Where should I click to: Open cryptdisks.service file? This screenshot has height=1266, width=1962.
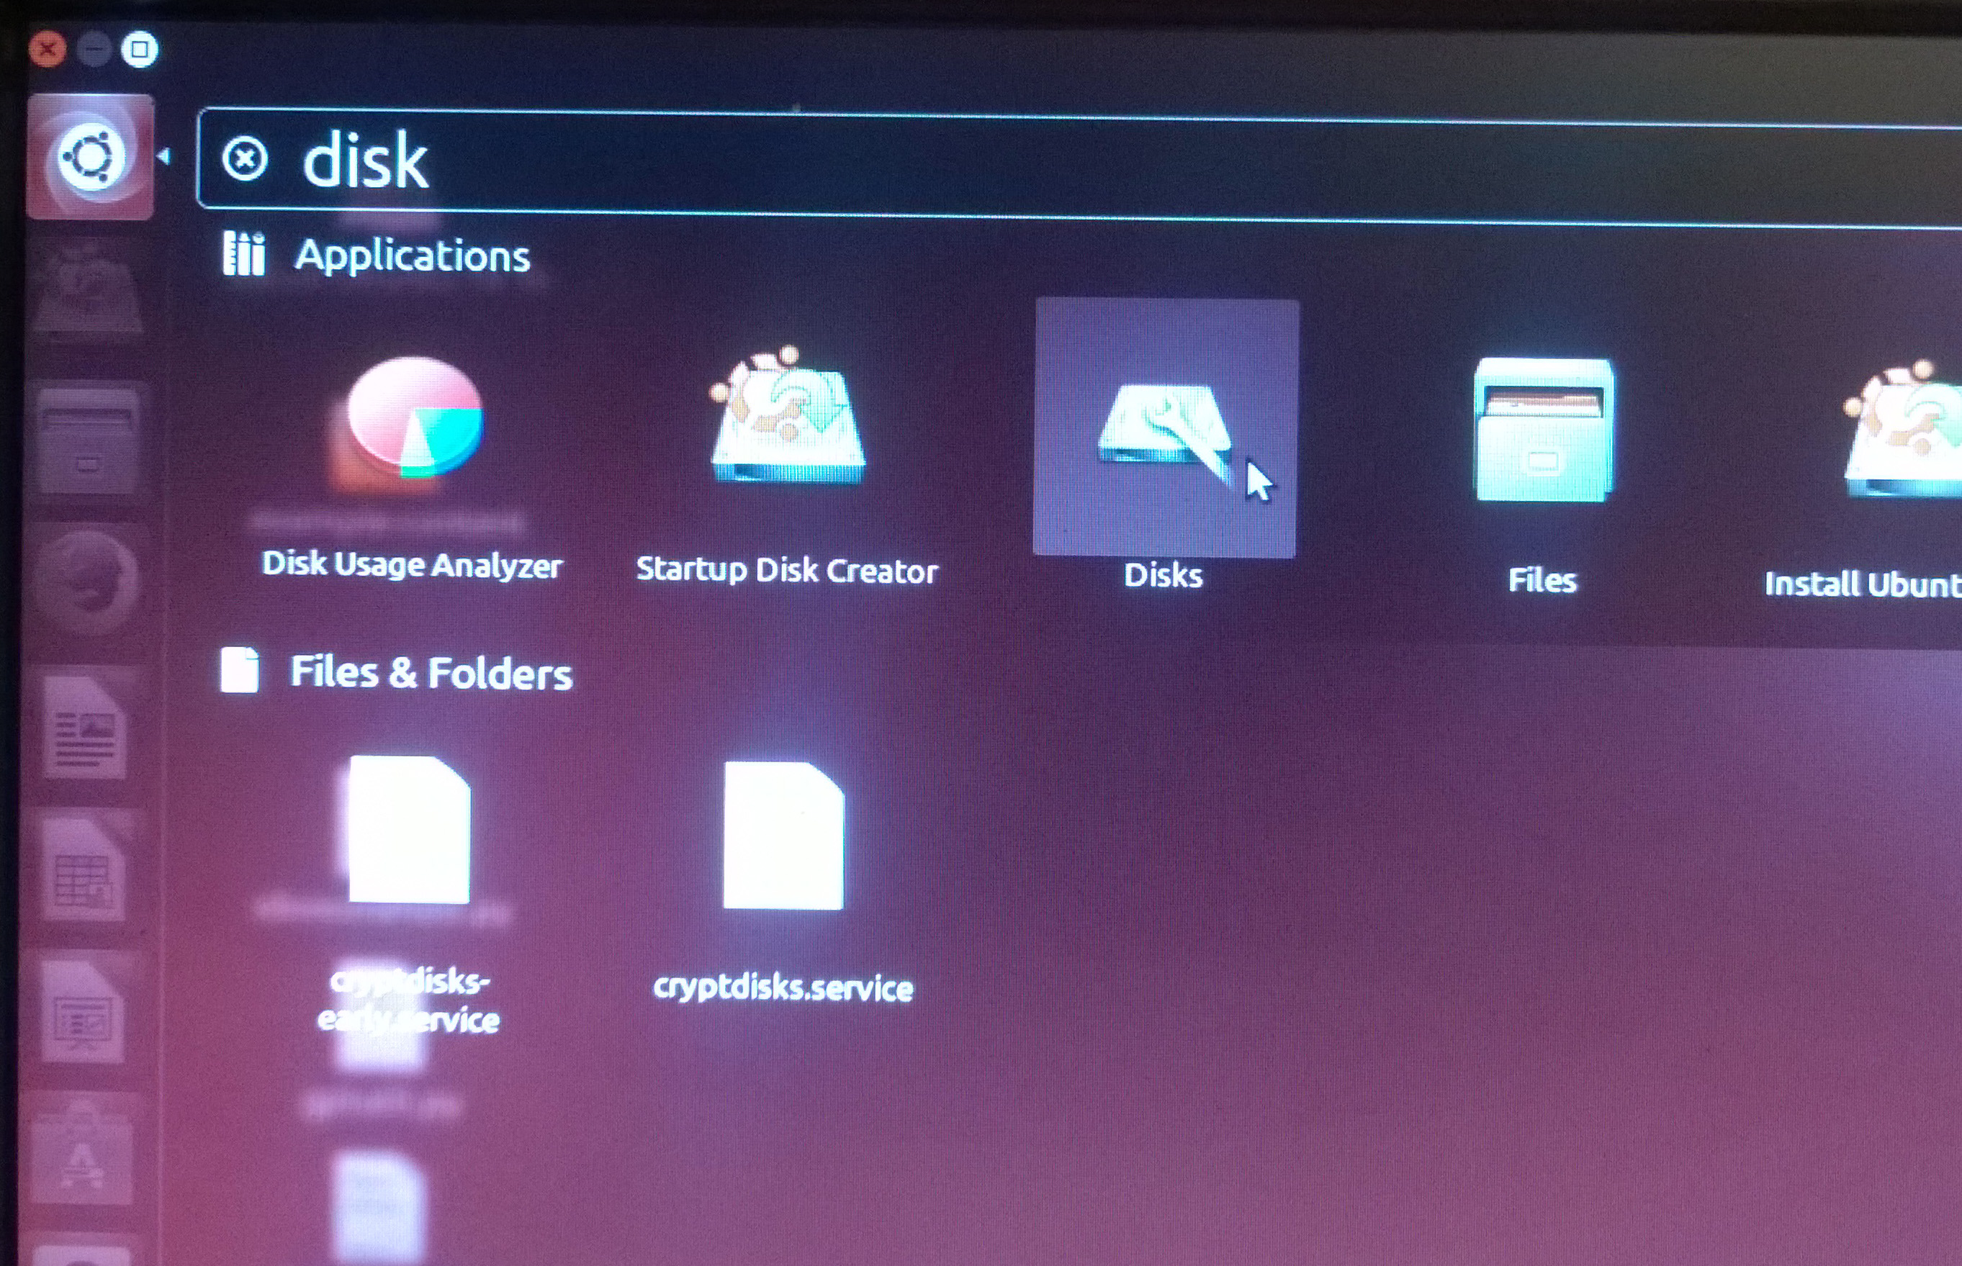(x=783, y=835)
